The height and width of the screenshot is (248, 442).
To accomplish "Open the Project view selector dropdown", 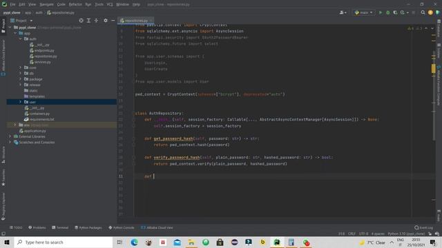I will (x=21, y=21).
